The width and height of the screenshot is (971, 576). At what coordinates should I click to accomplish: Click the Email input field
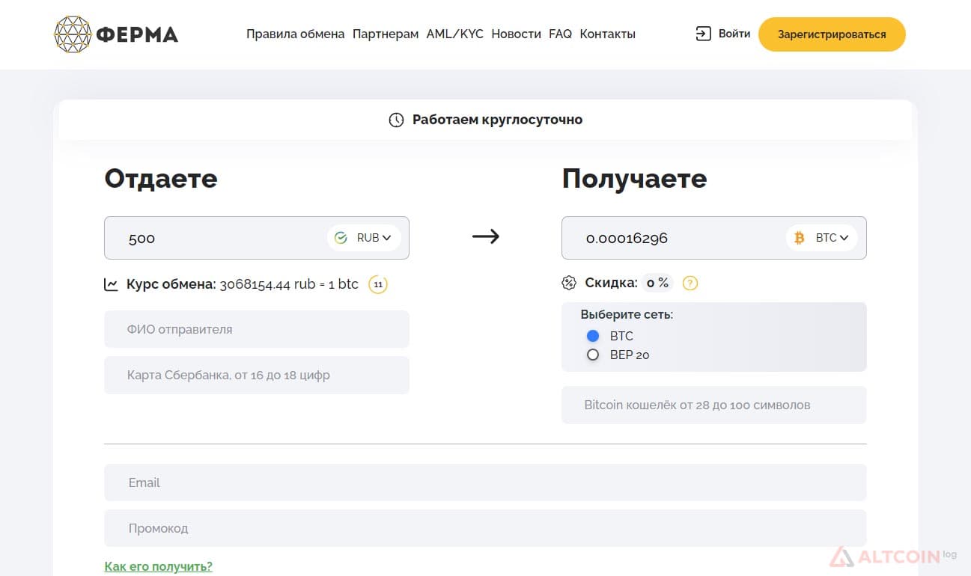pyautogui.click(x=485, y=482)
